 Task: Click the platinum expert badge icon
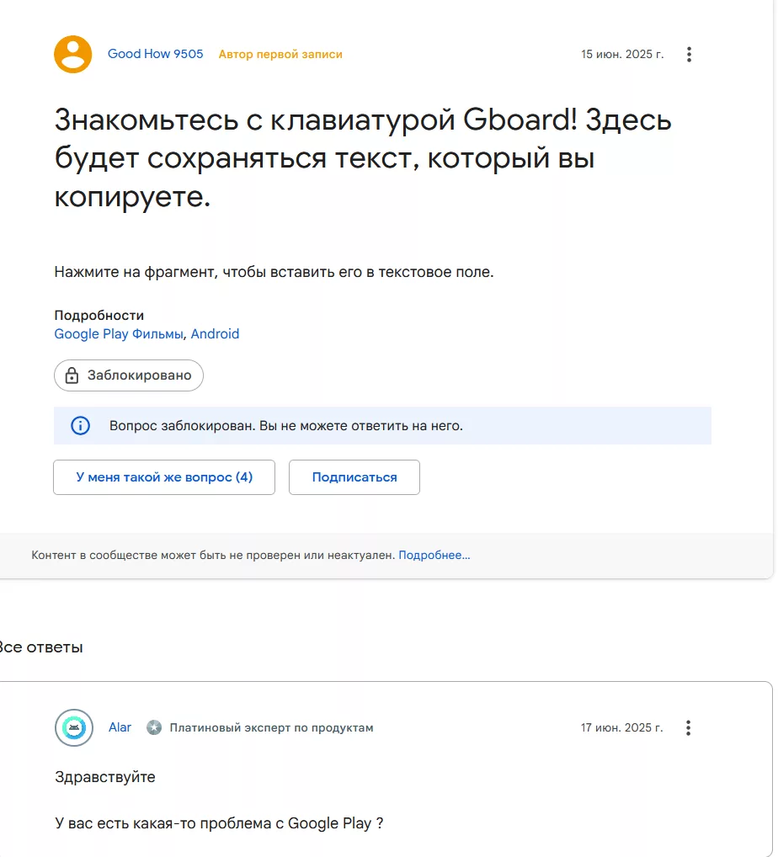click(x=154, y=727)
